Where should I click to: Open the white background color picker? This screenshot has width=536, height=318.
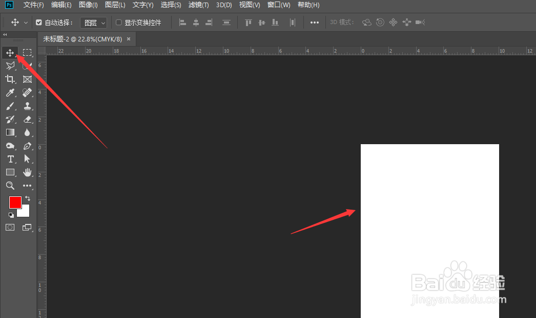tap(25, 212)
